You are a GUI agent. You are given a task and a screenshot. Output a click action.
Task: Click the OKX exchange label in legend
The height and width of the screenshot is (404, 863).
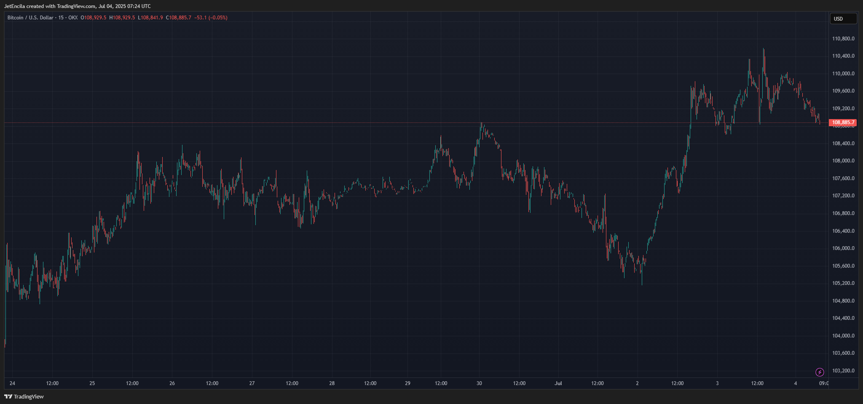pyautogui.click(x=73, y=18)
